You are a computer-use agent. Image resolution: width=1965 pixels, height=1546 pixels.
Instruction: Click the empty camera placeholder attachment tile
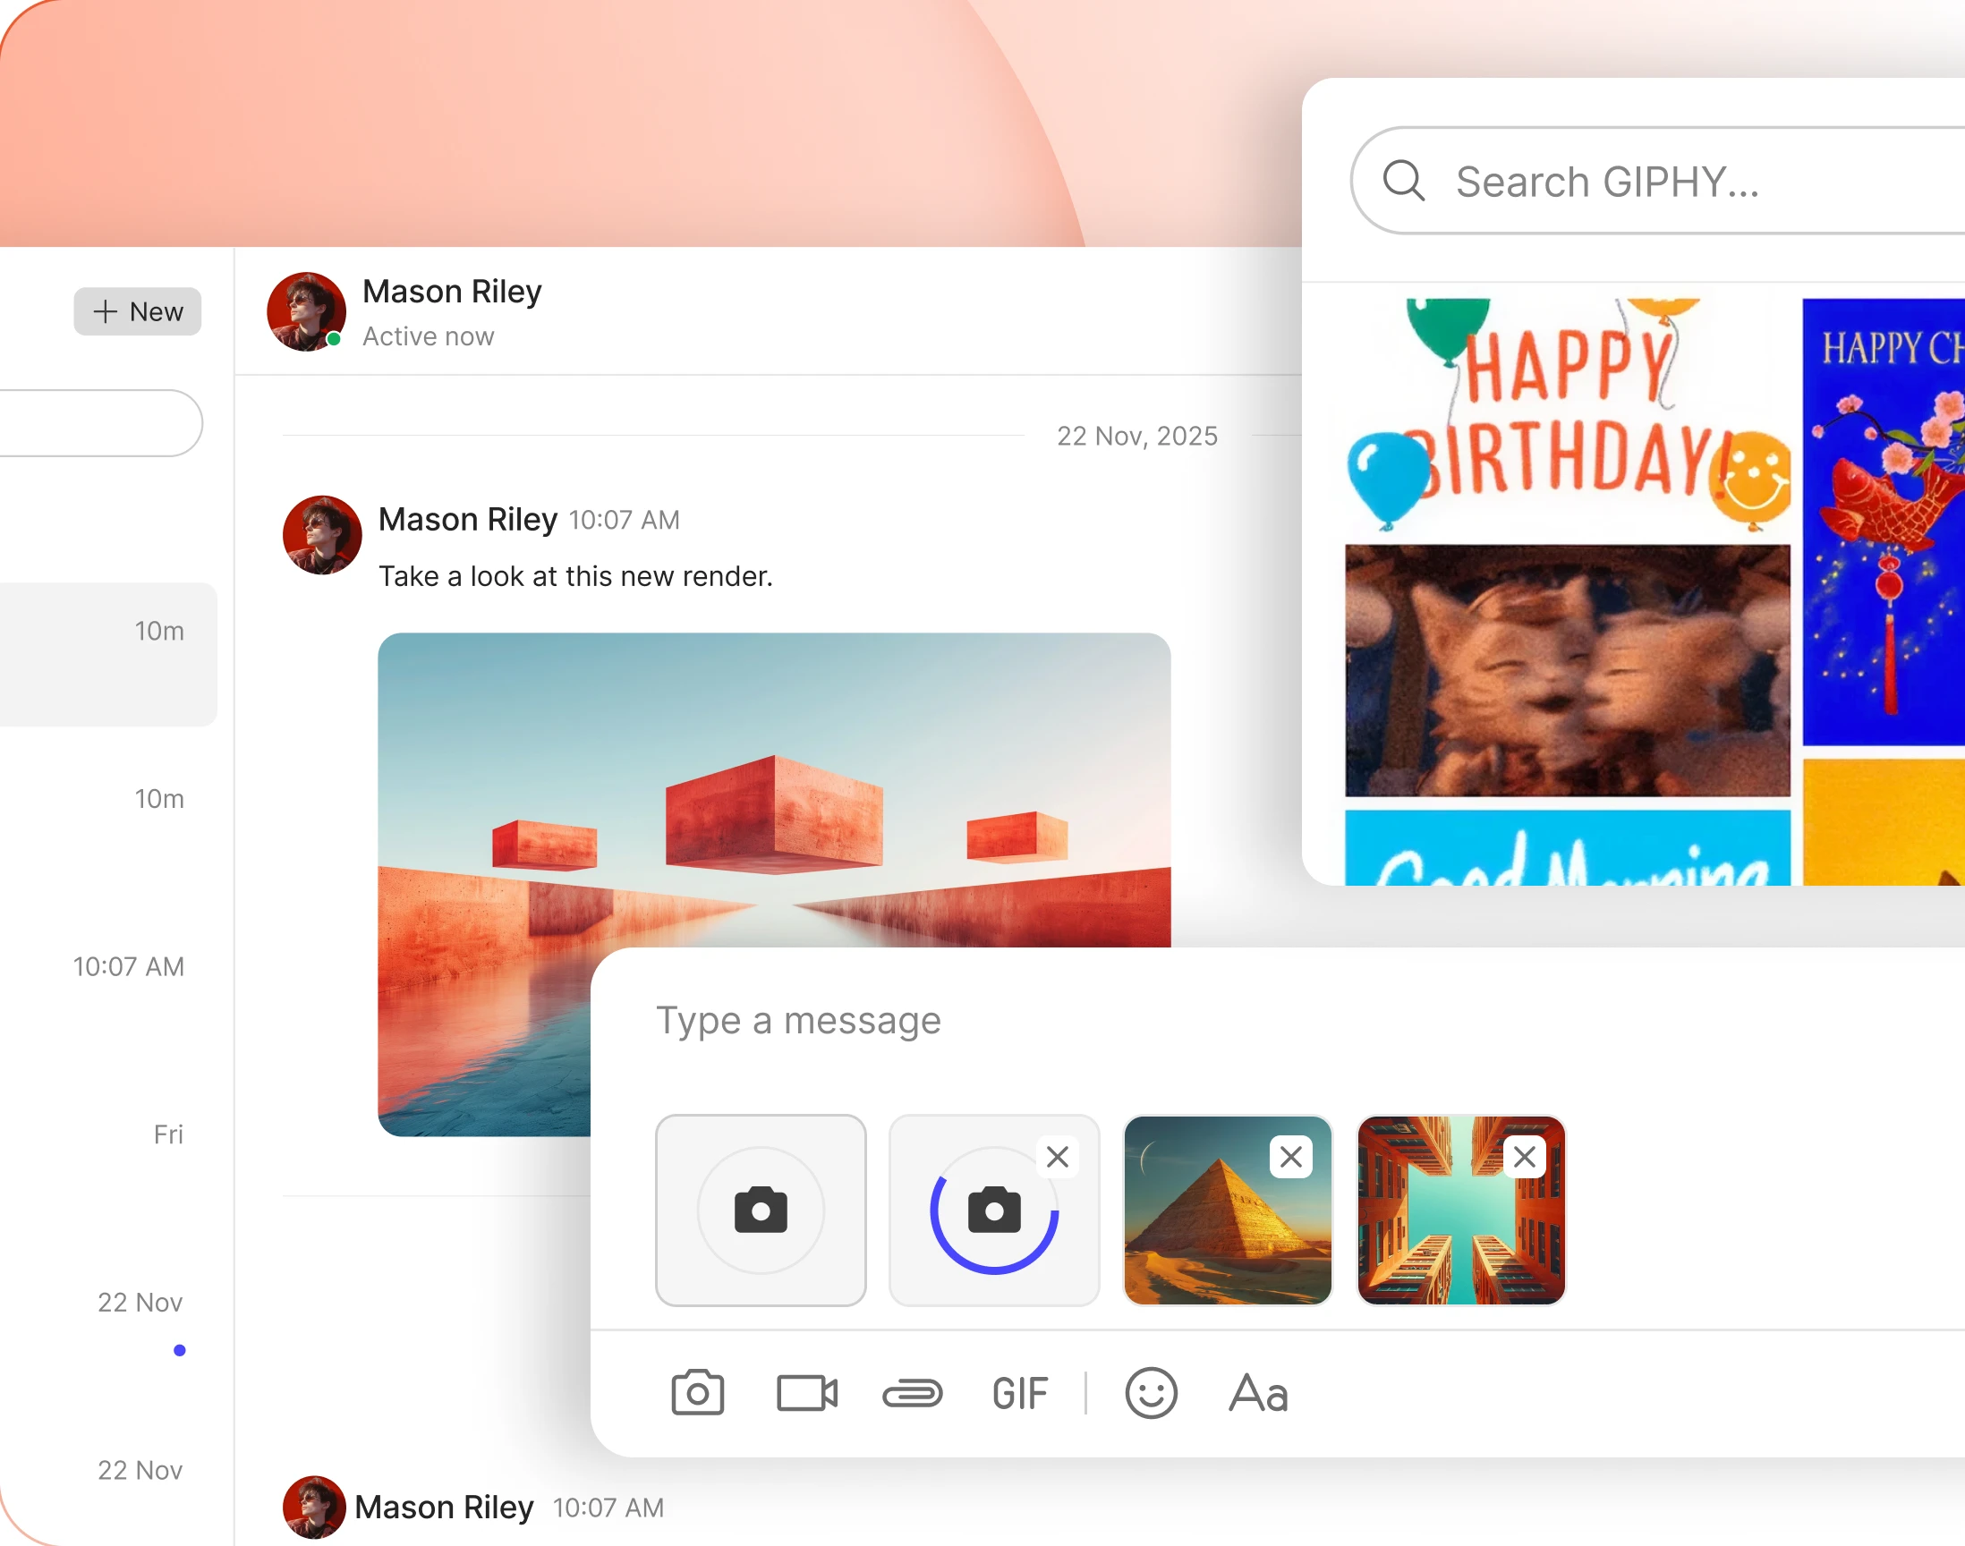[x=761, y=1210]
